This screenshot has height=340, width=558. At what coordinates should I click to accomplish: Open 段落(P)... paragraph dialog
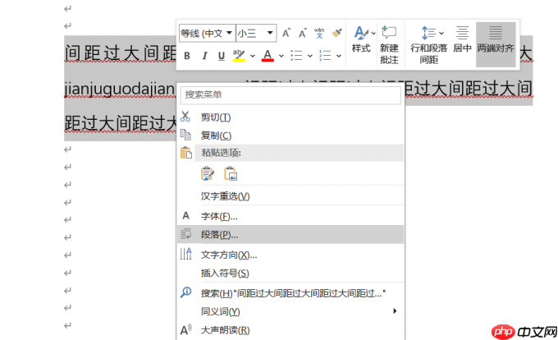pyautogui.click(x=290, y=235)
